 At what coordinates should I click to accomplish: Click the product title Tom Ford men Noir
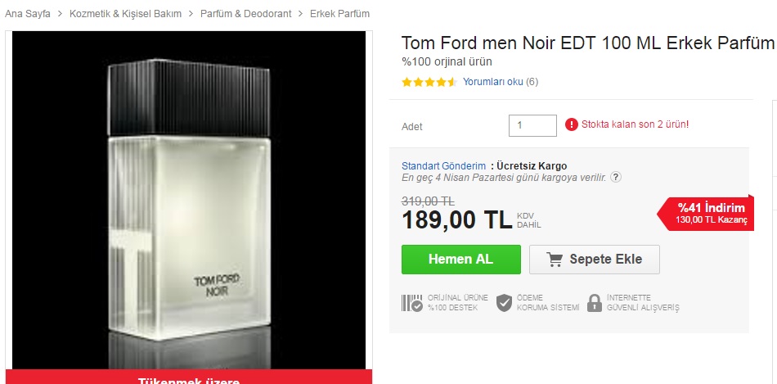(x=588, y=43)
